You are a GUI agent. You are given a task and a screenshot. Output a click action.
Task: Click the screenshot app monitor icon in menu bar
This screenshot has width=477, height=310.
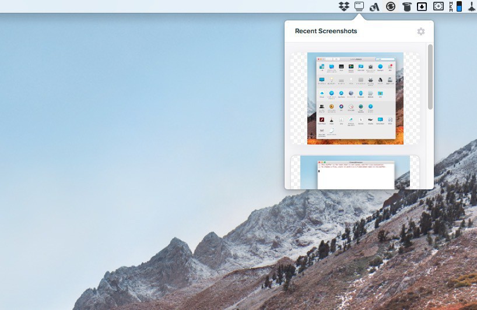coord(359,6)
